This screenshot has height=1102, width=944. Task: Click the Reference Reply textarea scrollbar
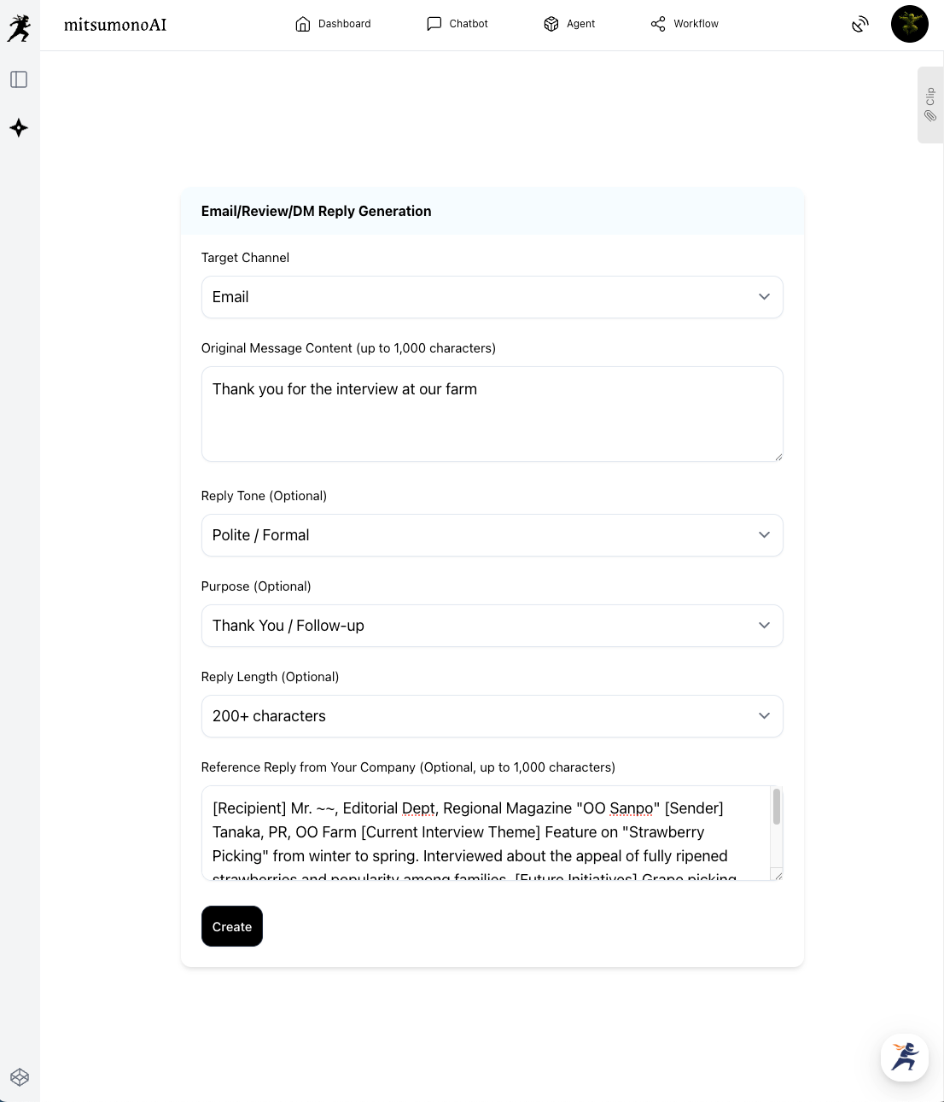pos(776,808)
